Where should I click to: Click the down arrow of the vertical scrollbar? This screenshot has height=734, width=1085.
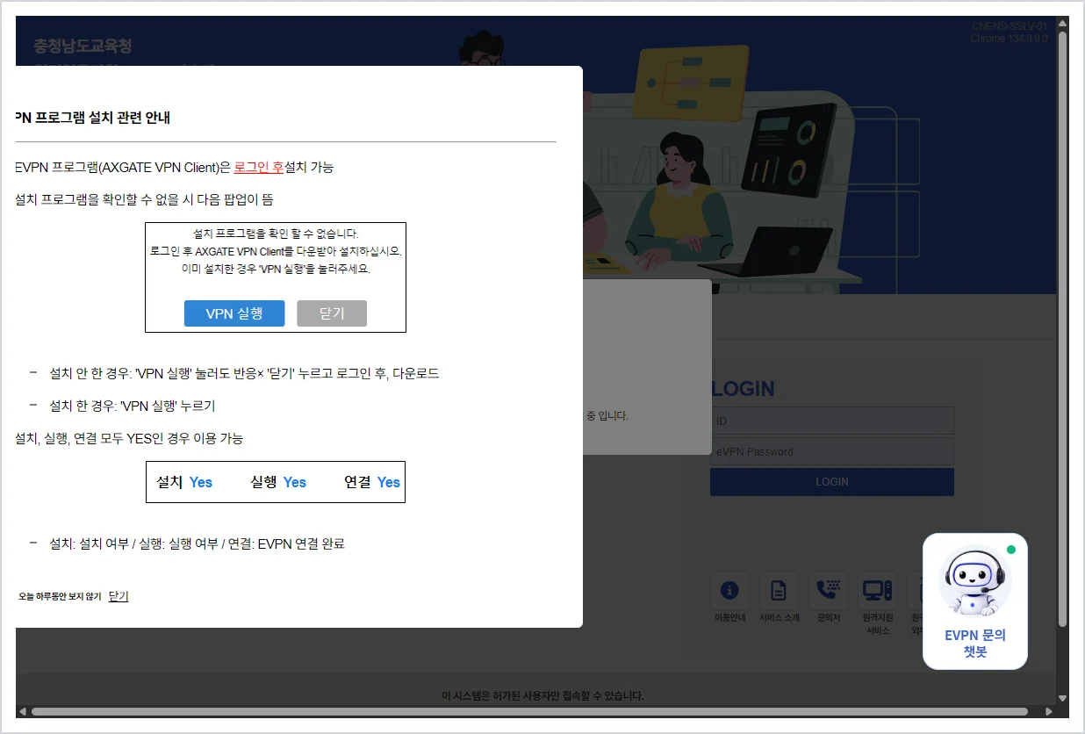coord(1062,699)
